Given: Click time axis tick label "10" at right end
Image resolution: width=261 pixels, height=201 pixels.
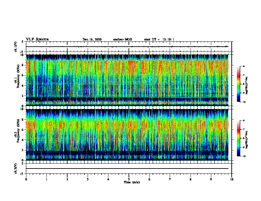Looking at the screenshot, I should 232,179.
